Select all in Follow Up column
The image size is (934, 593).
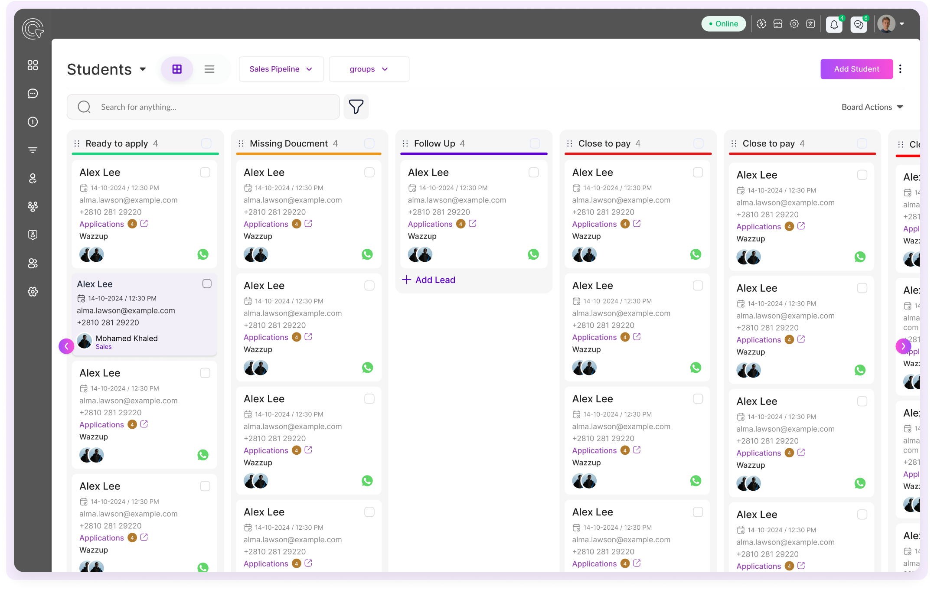(x=535, y=143)
